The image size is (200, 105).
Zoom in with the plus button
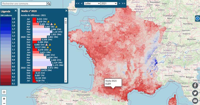(4, 99)
